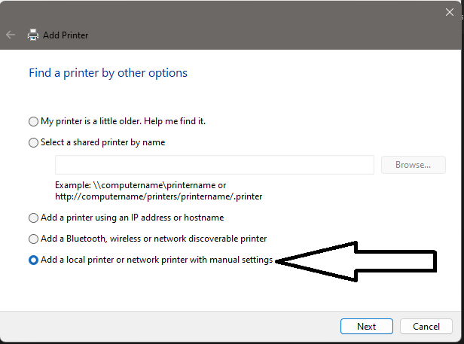The image size is (464, 344).
Task: Select 'Add a printer using an IP address' option
Action: point(33,218)
